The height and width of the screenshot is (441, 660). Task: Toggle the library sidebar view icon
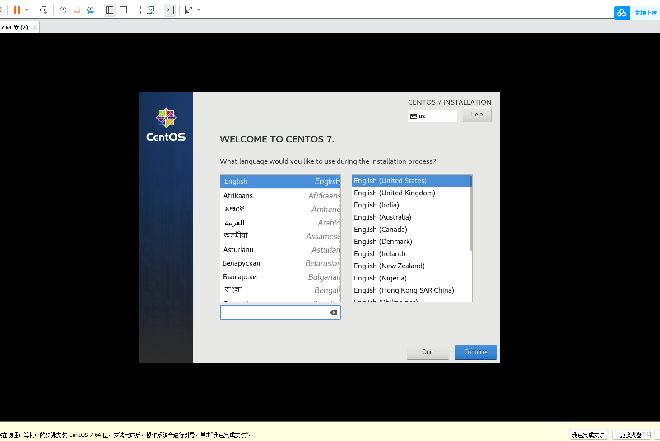click(109, 10)
